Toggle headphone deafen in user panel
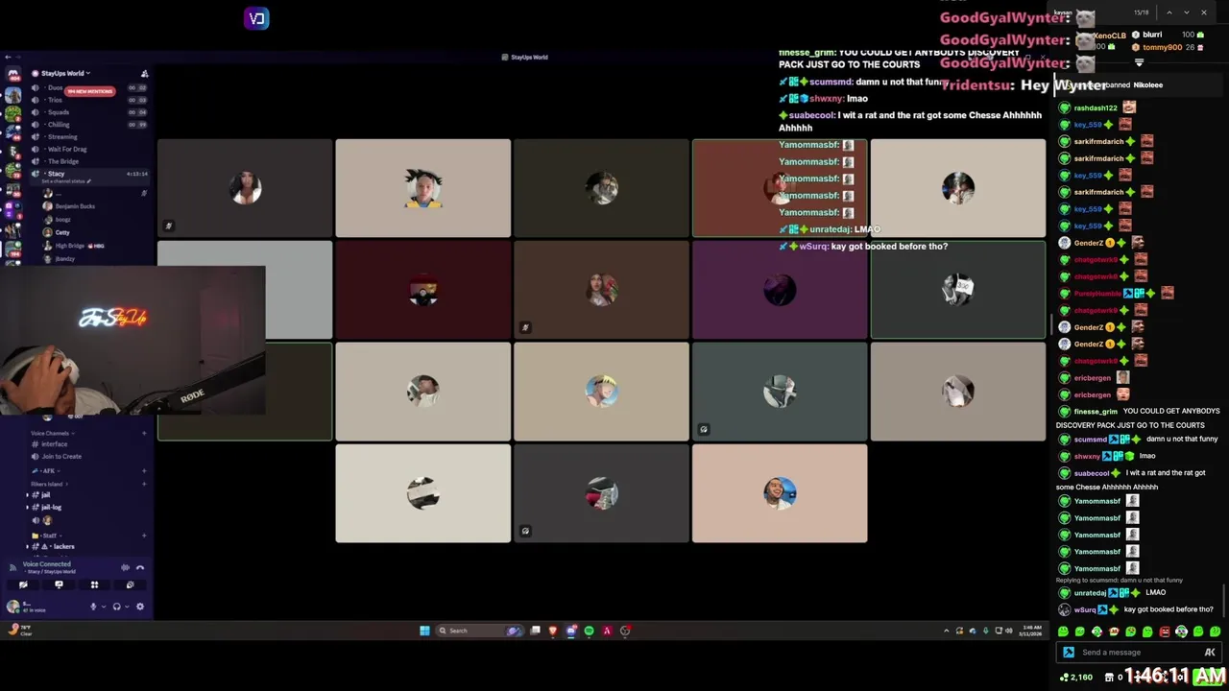1229x691 pixels. coord(116,607)
